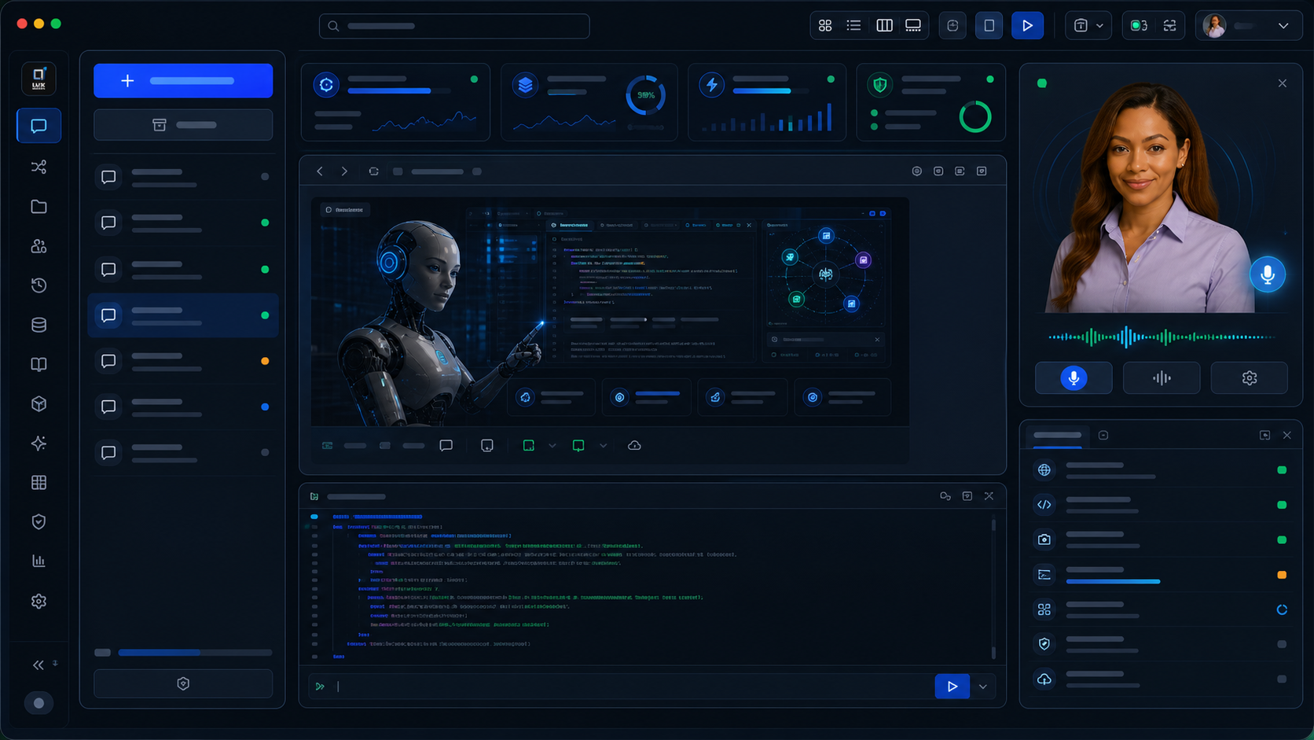Select the cloud upload row in right list
Viewport: 1314px width, 740px height.
pos(1161,679)
